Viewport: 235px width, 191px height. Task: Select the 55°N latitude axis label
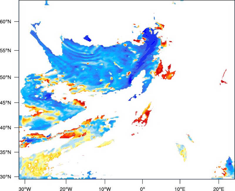click(x=6, y=51)
